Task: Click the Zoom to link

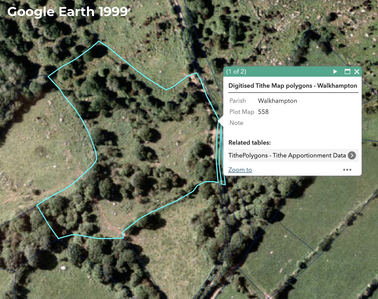Action: 240,170
